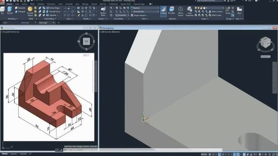Expand the Section panel dropdown
The image size is (278, 156).
pos(102,19)
